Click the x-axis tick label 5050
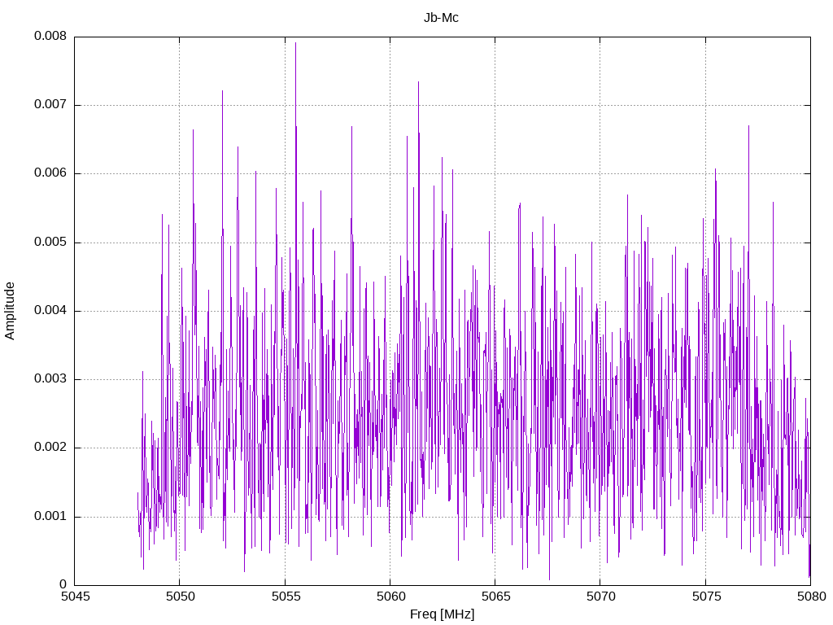 pos(180,597)
